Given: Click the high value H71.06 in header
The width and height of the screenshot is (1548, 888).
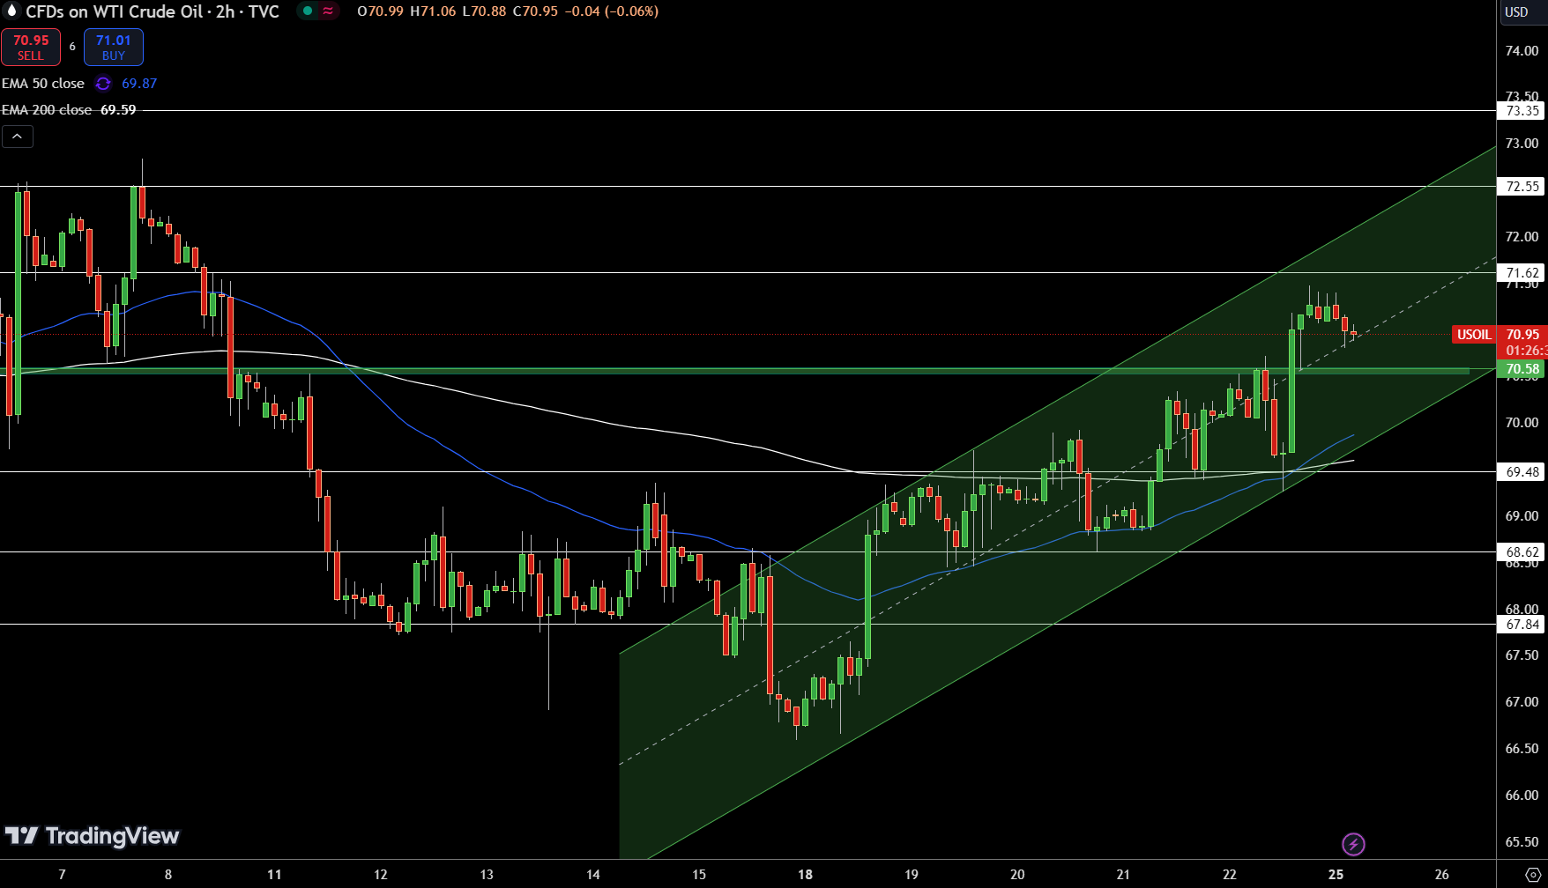Looking at the screenshot, I should (x=433, y=11).
